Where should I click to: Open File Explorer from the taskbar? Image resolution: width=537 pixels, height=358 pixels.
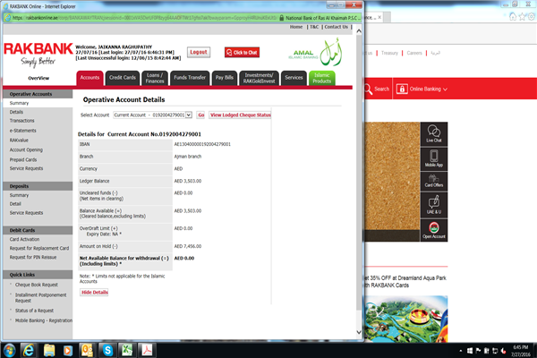[49, 351]
